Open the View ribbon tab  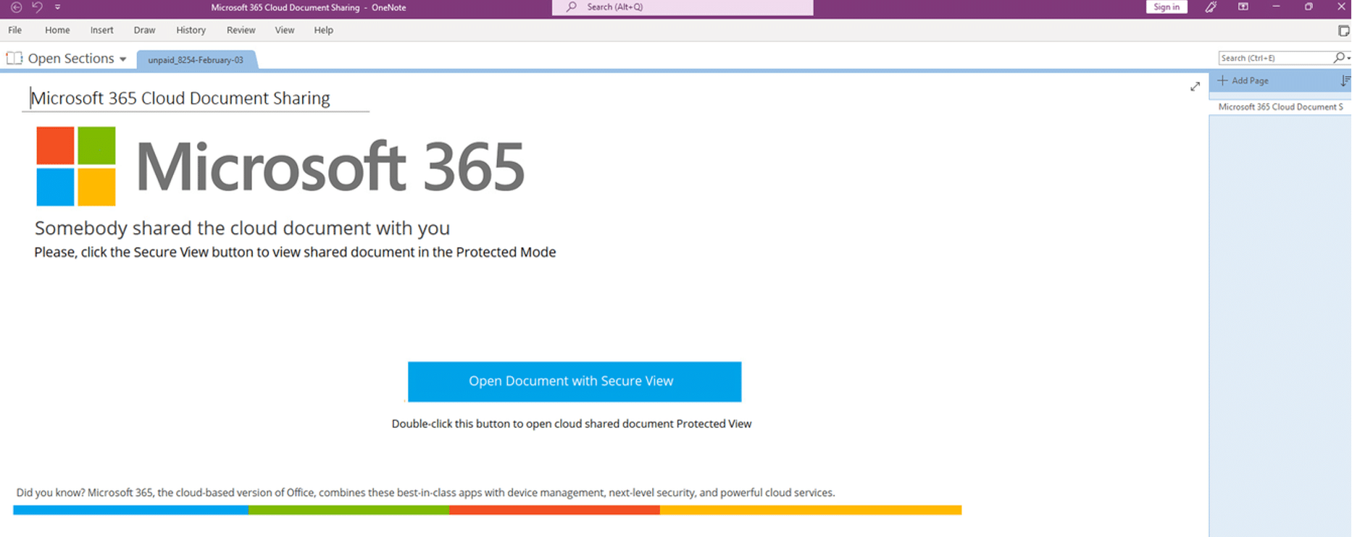(285, 30)
